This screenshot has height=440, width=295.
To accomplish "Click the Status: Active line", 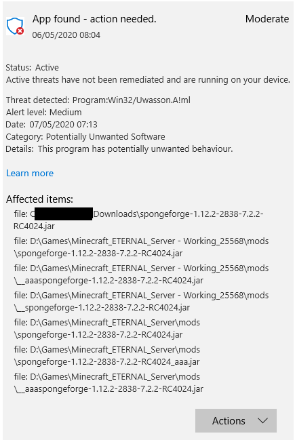I will 33,68.
